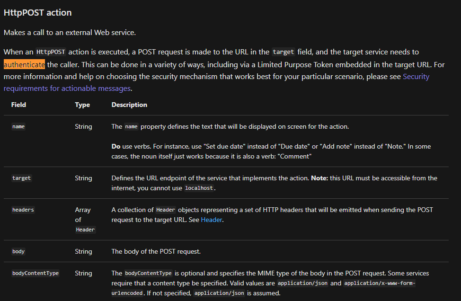Click the bold word Do in the name description
The width and height of the screenshot is (461, 301).
[x=115, y=146]
